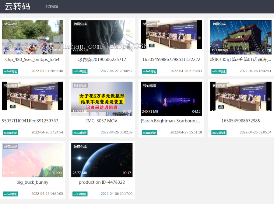The height and width of the screenshot is (204, 274).
Task: Open the 55037f1f0941ffed391259747 video thumbnail
Action: click(x=32, y=96)
